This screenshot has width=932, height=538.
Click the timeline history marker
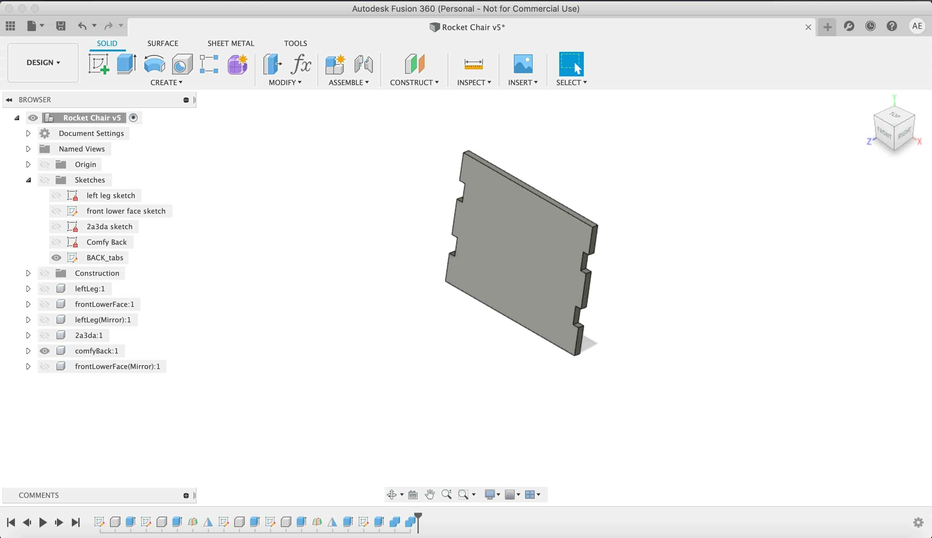pos(418,522)
